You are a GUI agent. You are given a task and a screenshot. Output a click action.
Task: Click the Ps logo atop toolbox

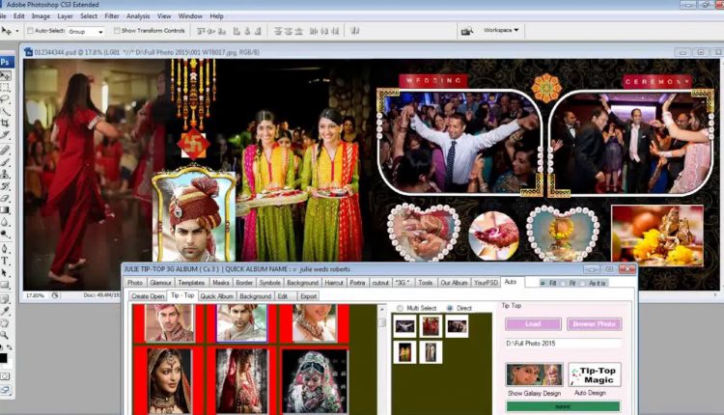tap(6, 62)
